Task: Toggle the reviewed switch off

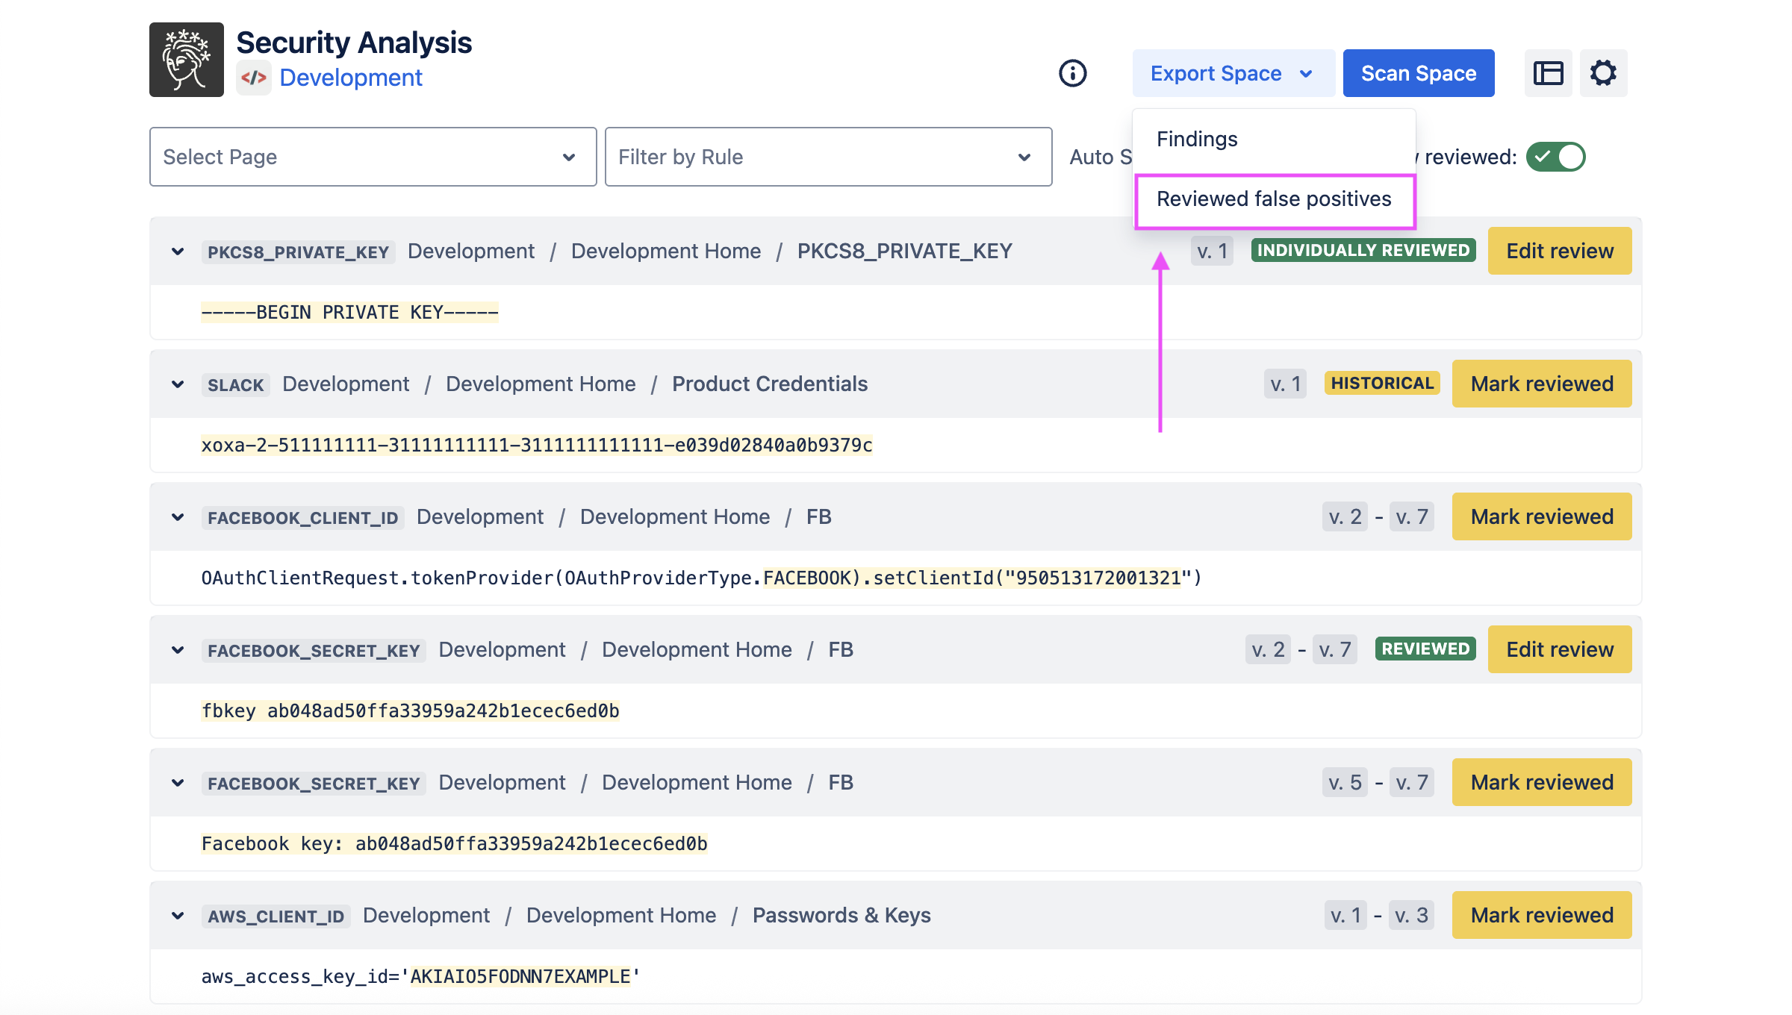Action: coord(1556,157)
